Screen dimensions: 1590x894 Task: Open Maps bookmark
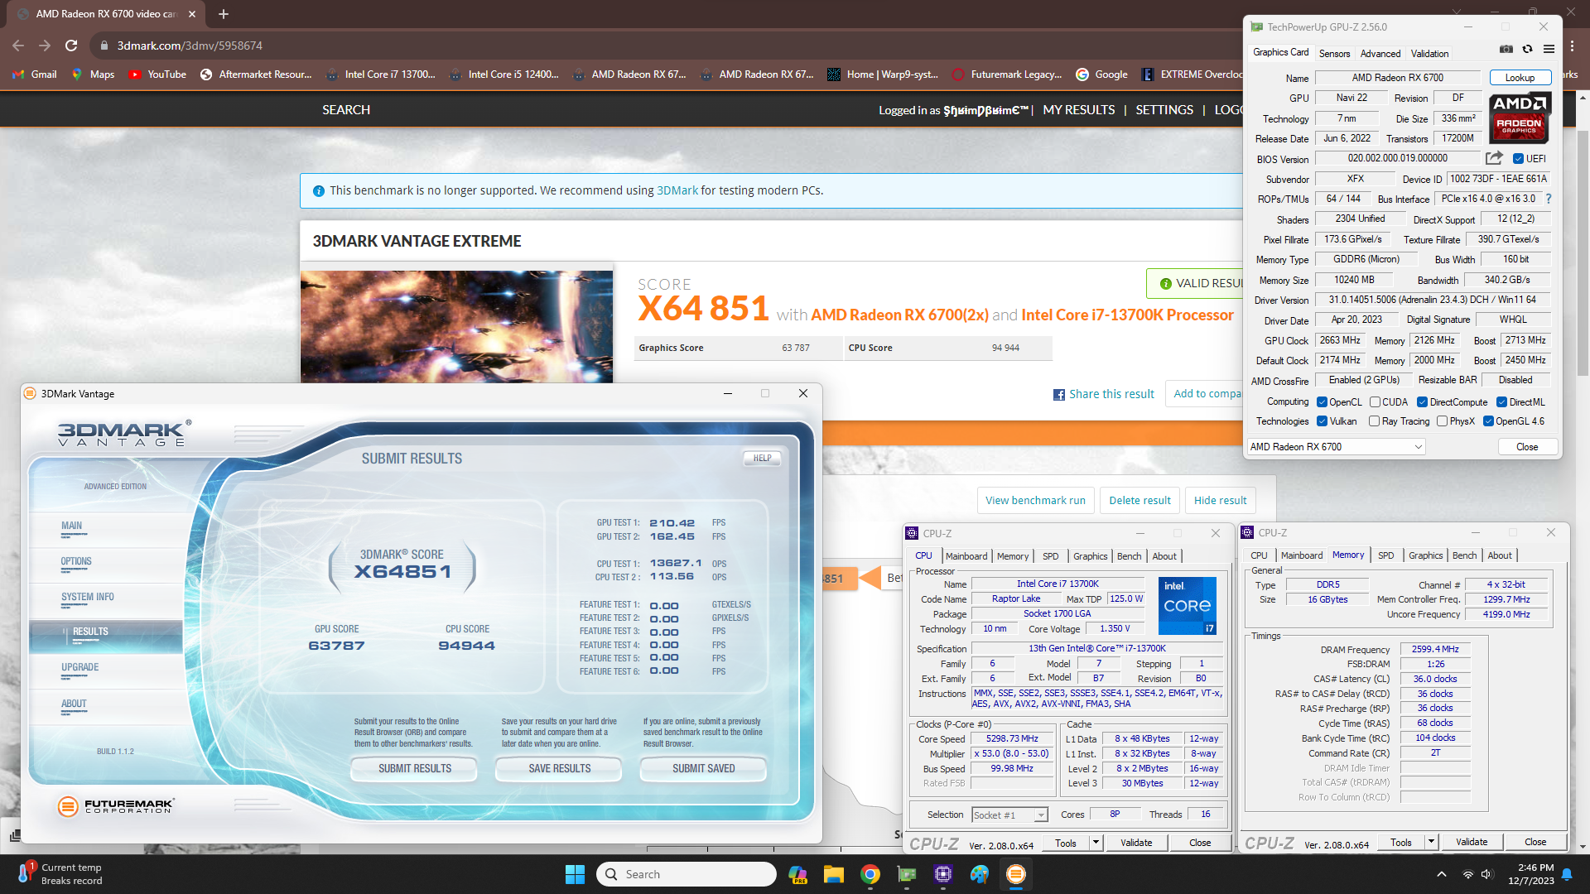(x=93, y=74)
